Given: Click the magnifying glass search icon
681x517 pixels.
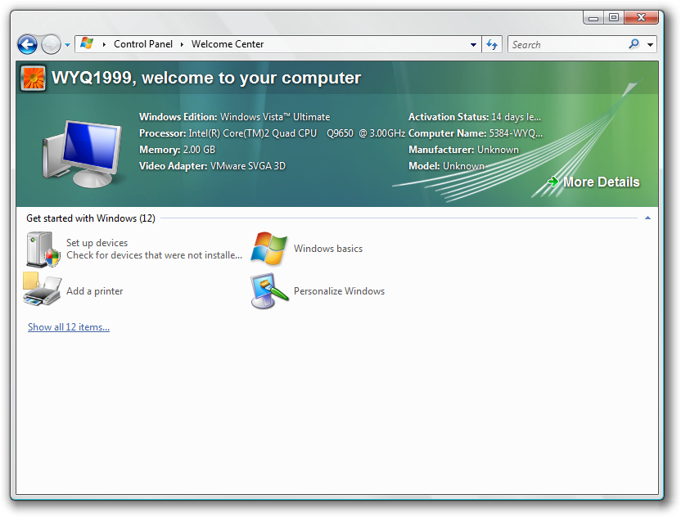Looking at the screenshot, I should [x=634, y=44].
